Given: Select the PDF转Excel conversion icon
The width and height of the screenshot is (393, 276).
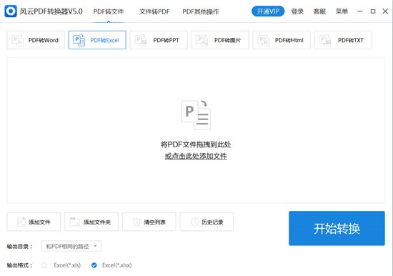Looking at the screenshot, I should click(x=79, y=40).
